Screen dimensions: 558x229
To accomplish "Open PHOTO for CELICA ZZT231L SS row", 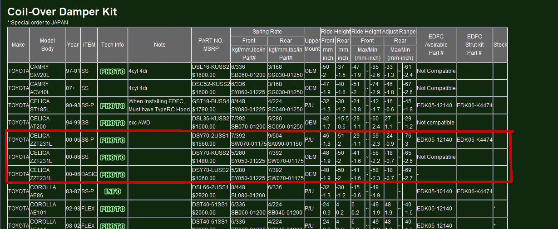I will (x=113, y=157).
